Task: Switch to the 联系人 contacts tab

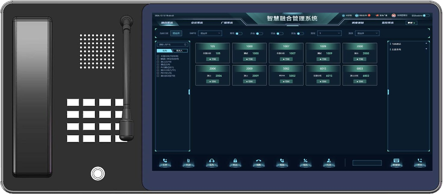Action: pyautogui.click(x=180, y=51)
